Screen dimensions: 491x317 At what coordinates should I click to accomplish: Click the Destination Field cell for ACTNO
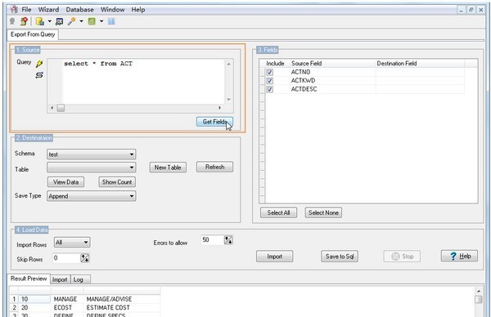pyautogui.click(x=420, y=72)
